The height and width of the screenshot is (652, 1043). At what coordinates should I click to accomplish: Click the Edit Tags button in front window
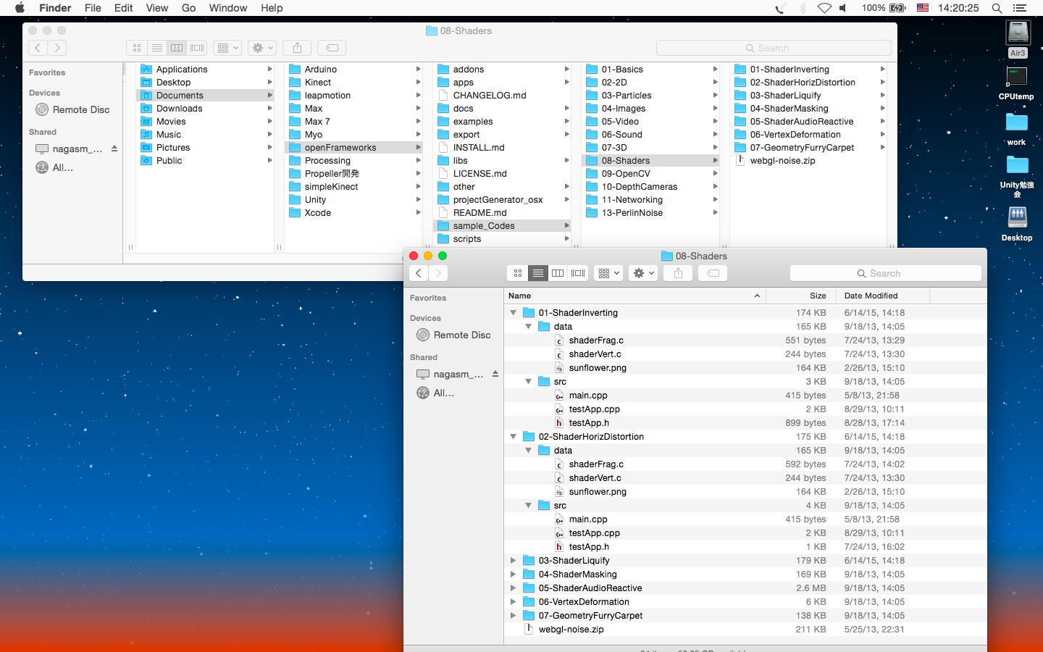pos(713,273)
